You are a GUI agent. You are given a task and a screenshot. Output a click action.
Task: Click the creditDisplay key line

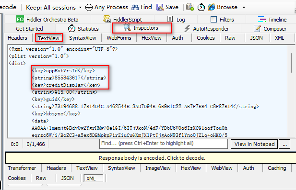(x=66, y=85)
